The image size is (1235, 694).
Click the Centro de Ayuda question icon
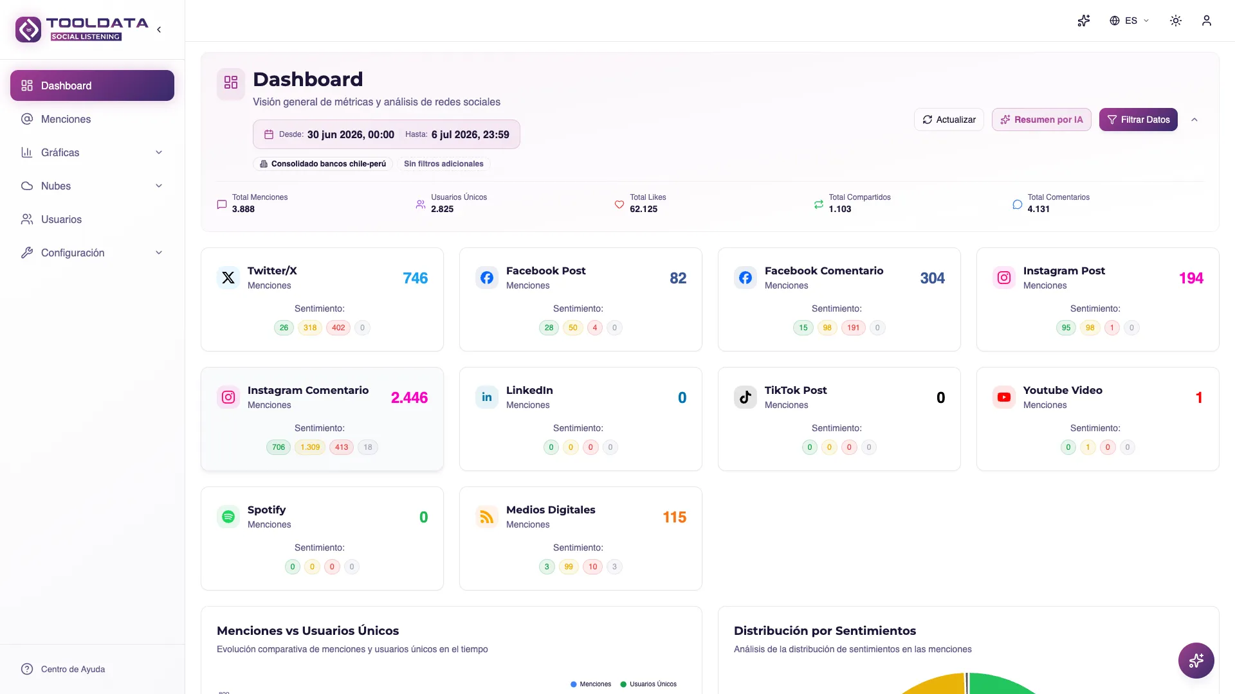click(x=27, y=669)
